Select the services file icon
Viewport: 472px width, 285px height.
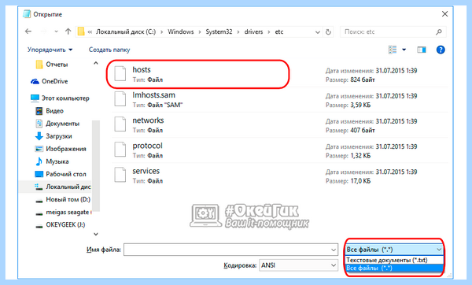tap(120, 175)
